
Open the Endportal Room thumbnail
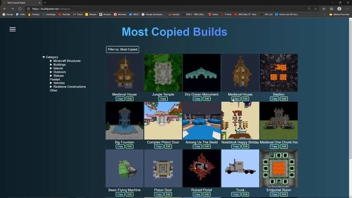(x=279, y=168)
